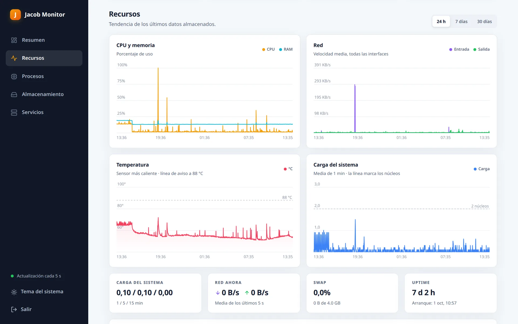
Task: Click the Carga legend entry
Action: 482,169
